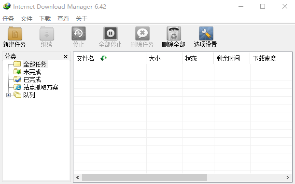Screen dimensions: 295x184
Task: Open the 任务 menu
Action: [8, 19]
